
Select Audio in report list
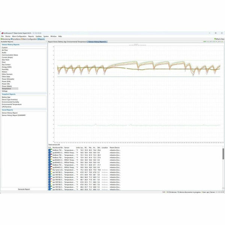tap(4, 52)
